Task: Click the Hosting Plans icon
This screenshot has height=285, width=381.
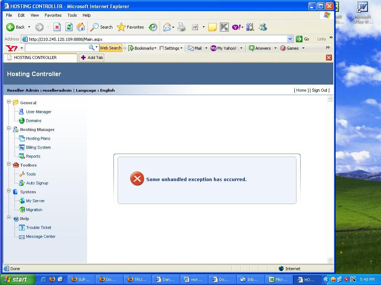Action: (x=22, y=138)
